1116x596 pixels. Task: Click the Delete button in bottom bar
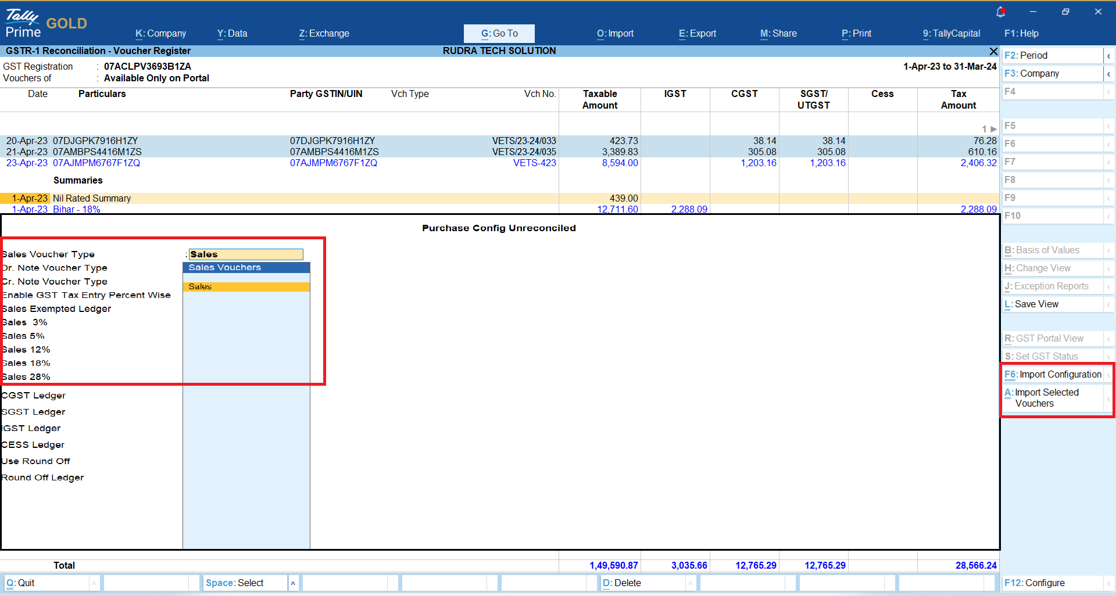click(622, 583)
